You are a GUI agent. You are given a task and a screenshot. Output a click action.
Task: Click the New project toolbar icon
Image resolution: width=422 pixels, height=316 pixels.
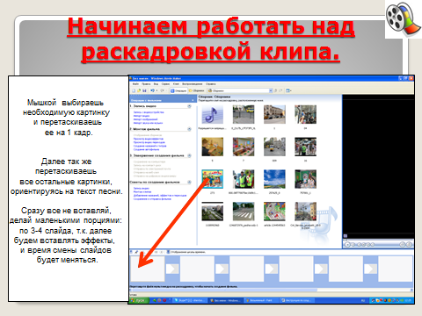(x=134, y=90)
